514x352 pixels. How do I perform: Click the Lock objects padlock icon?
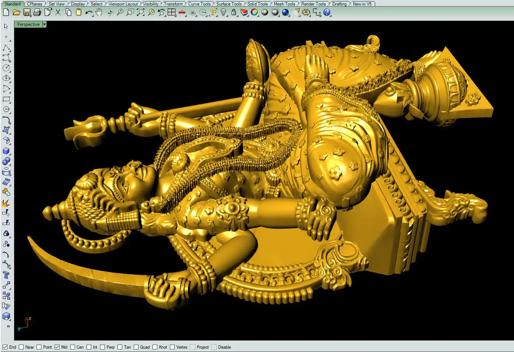[233, 13]
